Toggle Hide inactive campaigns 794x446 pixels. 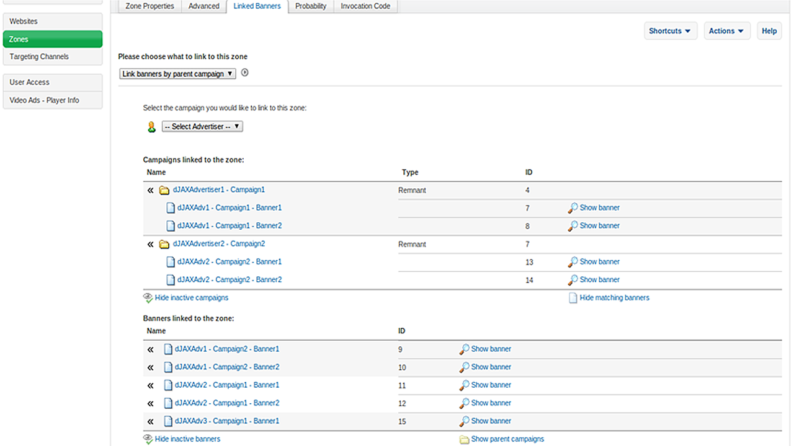coord(191,298)
